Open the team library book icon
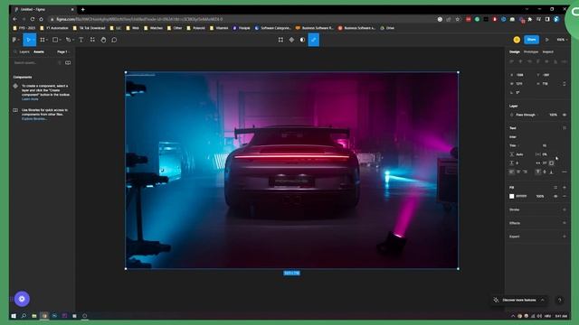The height and width of the screenshot is (325, 579). coord(68,62)
